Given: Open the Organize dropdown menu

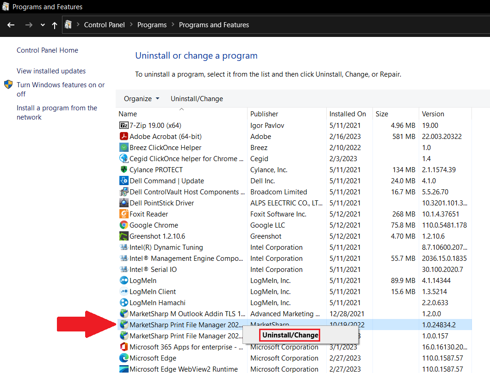Looking at the screenshot, I should [x=142, y=98].
